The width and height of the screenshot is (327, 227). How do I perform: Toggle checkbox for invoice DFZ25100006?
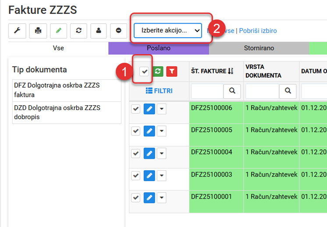[135, 109]
